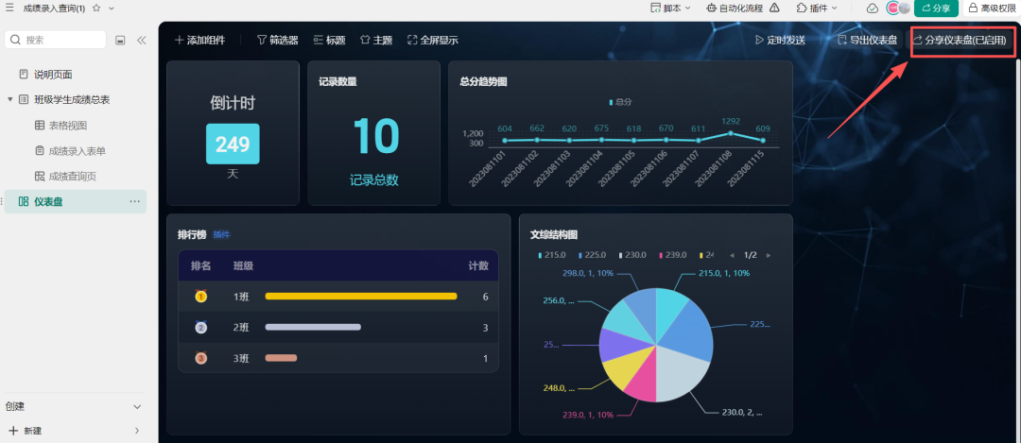Viewport: 1021px width, 443px height.
Task: Go to next pie legend page arrow
Action: pos(769,255)
